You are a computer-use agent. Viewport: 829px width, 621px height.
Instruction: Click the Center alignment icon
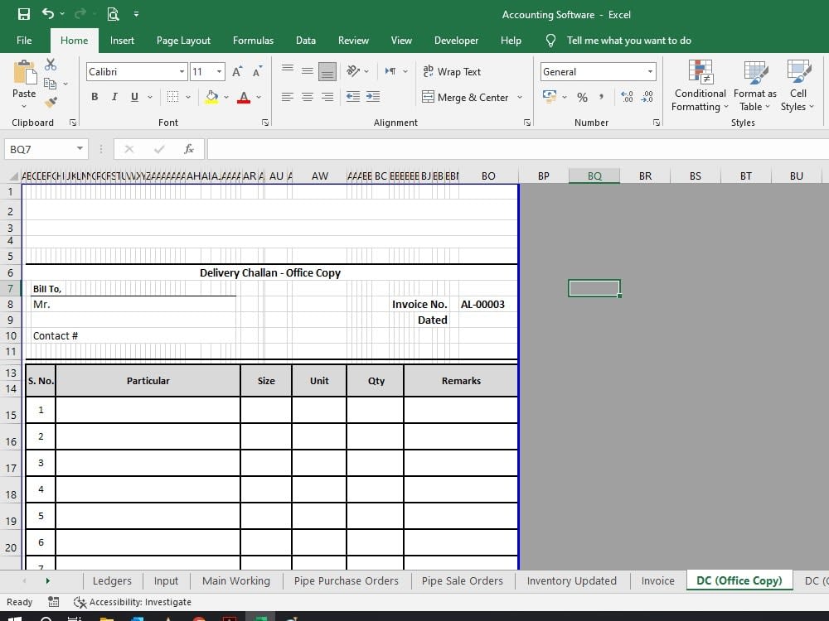coord(307,97)
